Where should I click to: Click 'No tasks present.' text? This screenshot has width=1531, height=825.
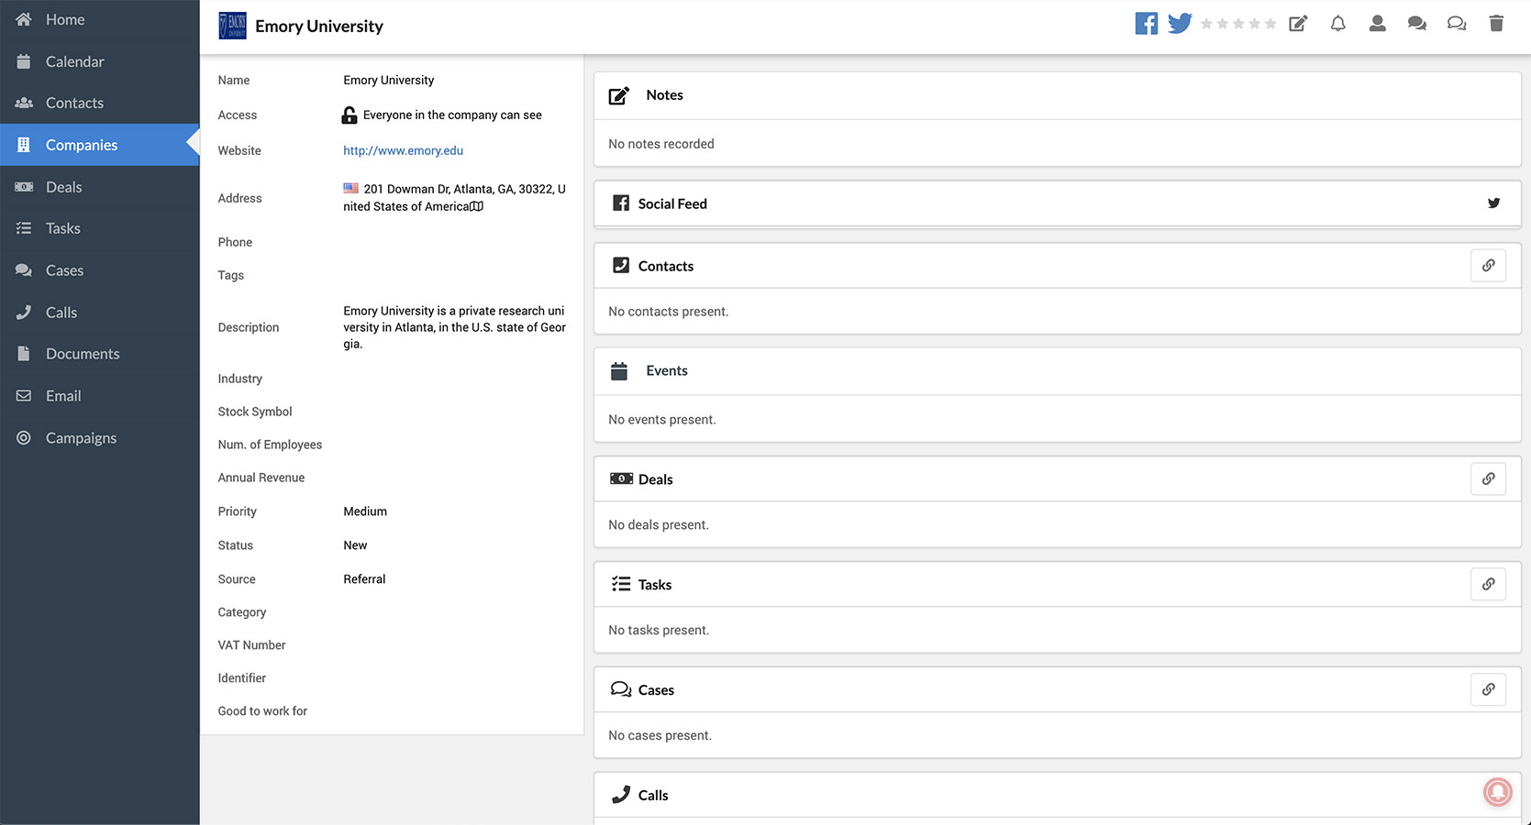pyautogui.click(x=659, y=631)
